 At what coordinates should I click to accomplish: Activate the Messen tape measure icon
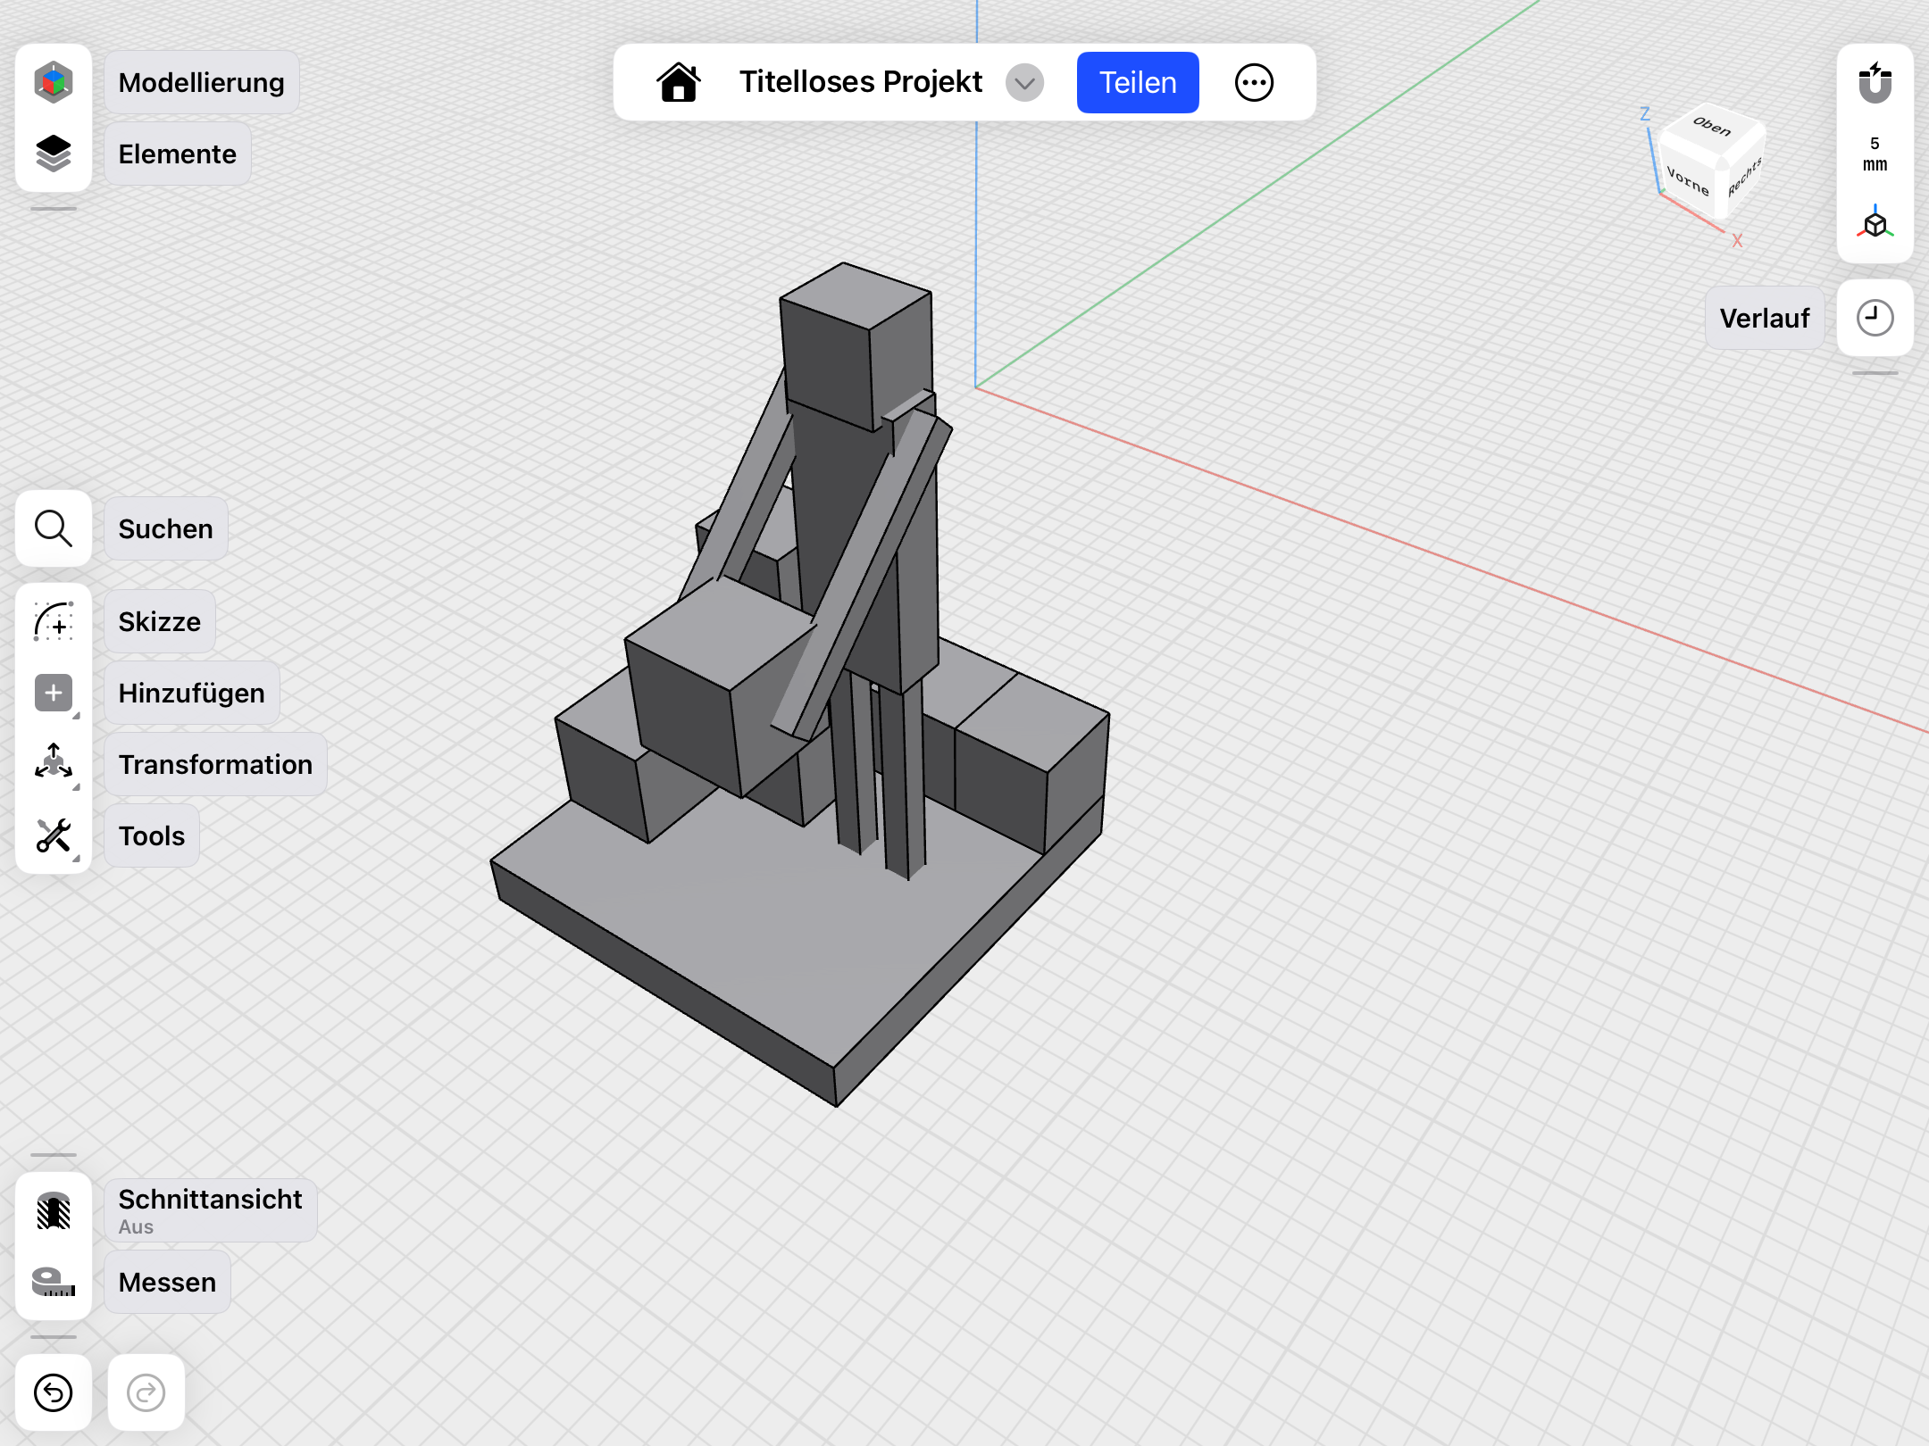click(54, 1282)
